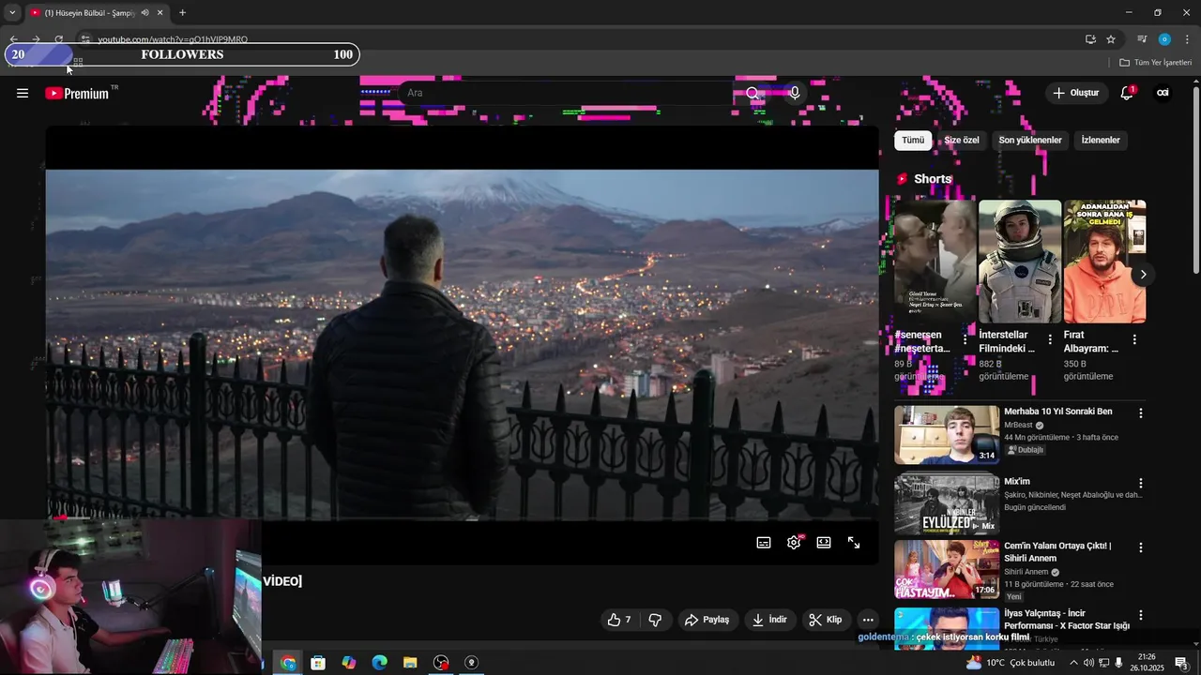Open Microsoft Edge from the taskbar

379,663
